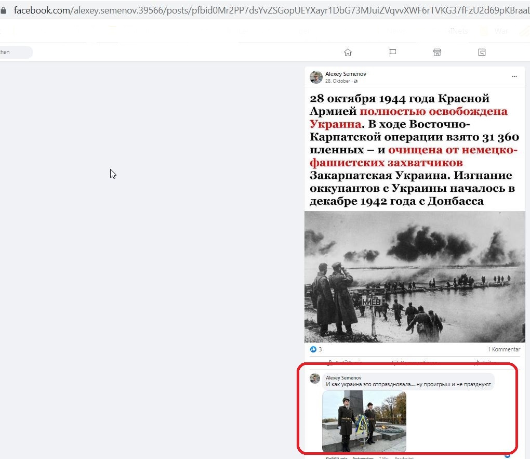This screenshot has width=530, height=459.
Task: Show who reacted via the count 3
Action: tap(320, 349)
